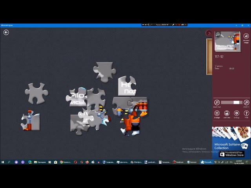Open Microsoft Edge from the taskbar
This screenshot has width=251, height=188.
pos(30,162)
